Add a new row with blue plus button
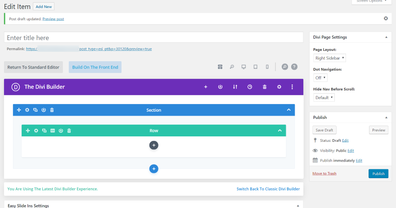 [x=154, y=169]
